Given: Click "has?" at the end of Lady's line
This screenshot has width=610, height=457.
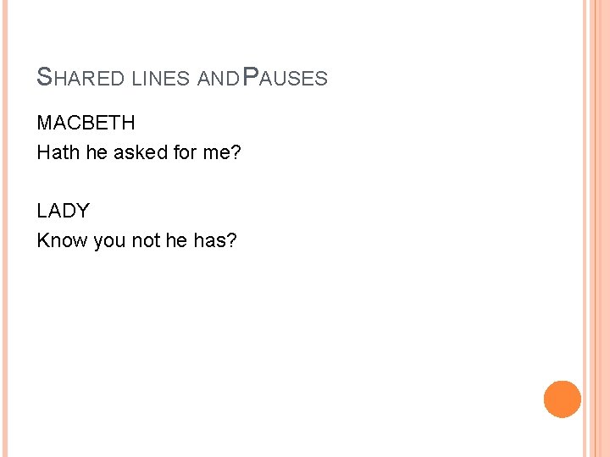Looking at the screenshot, I should [x=215, y=240].
